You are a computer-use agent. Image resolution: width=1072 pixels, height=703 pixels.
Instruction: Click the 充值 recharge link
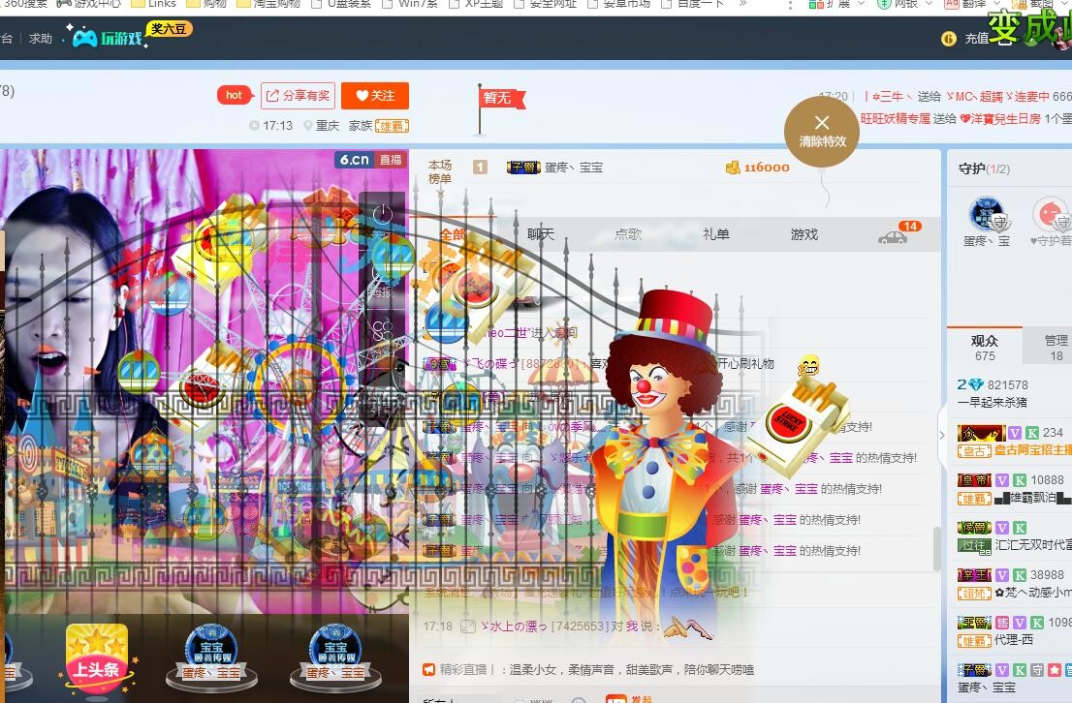(x=976, y=39)
